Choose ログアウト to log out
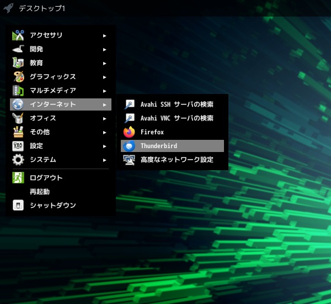This screenshot has height=304, width=331. [x=61, y=178]
